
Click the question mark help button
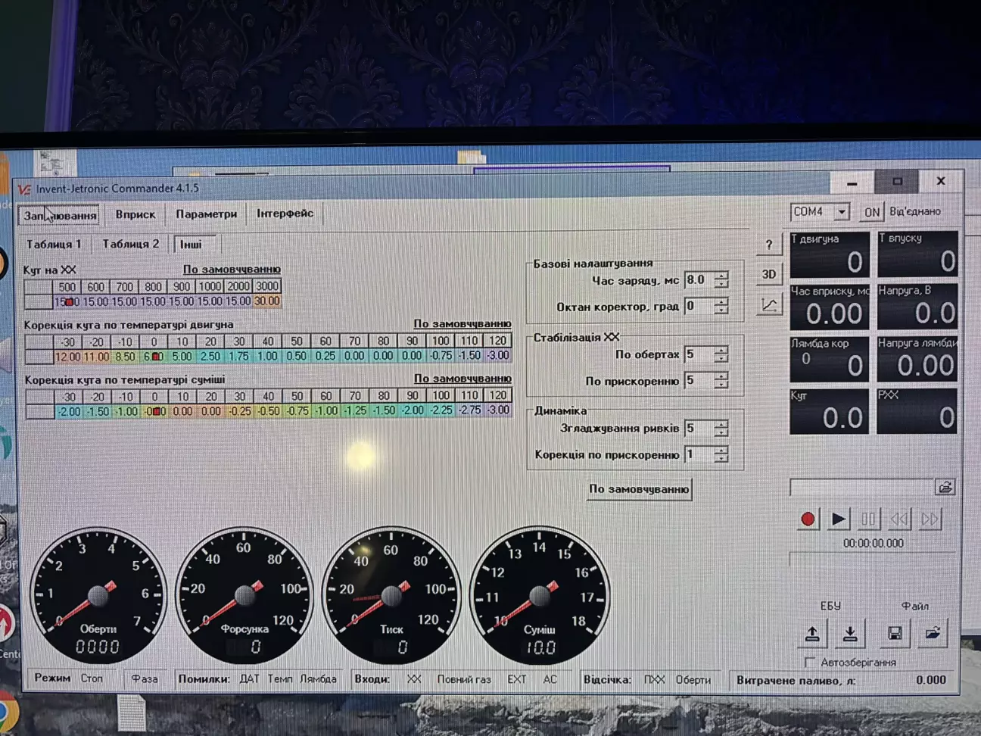[x=769, y=244]
